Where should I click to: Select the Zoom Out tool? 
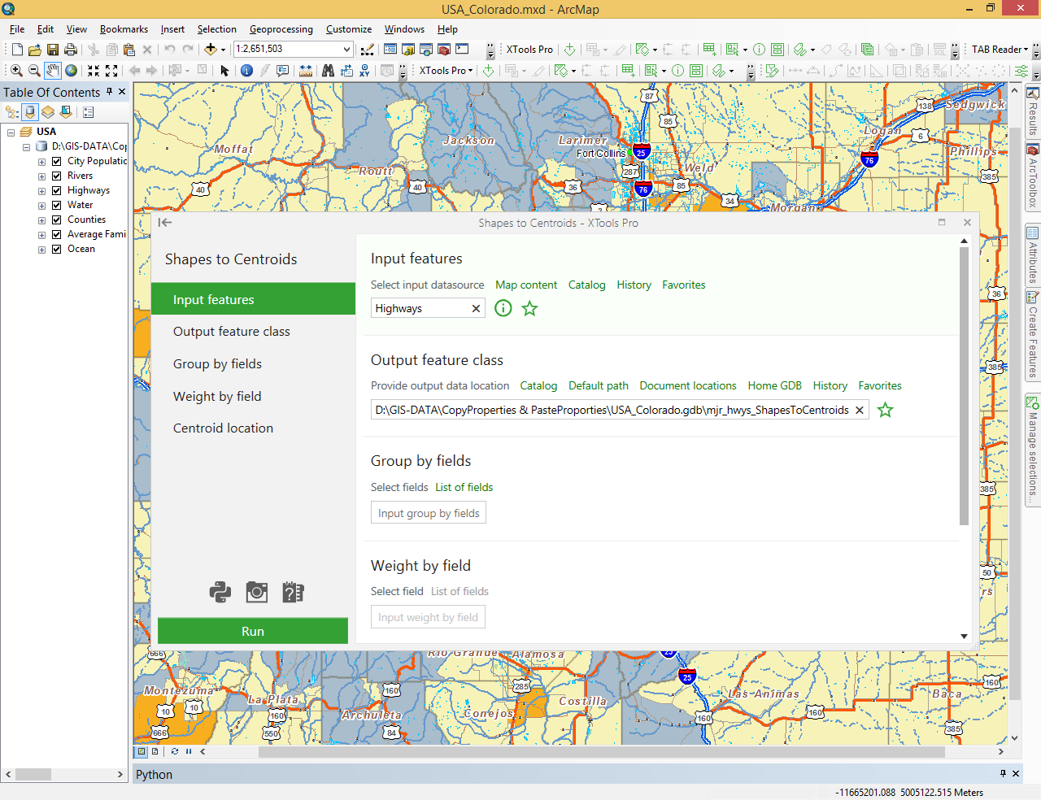coord(34,71)
